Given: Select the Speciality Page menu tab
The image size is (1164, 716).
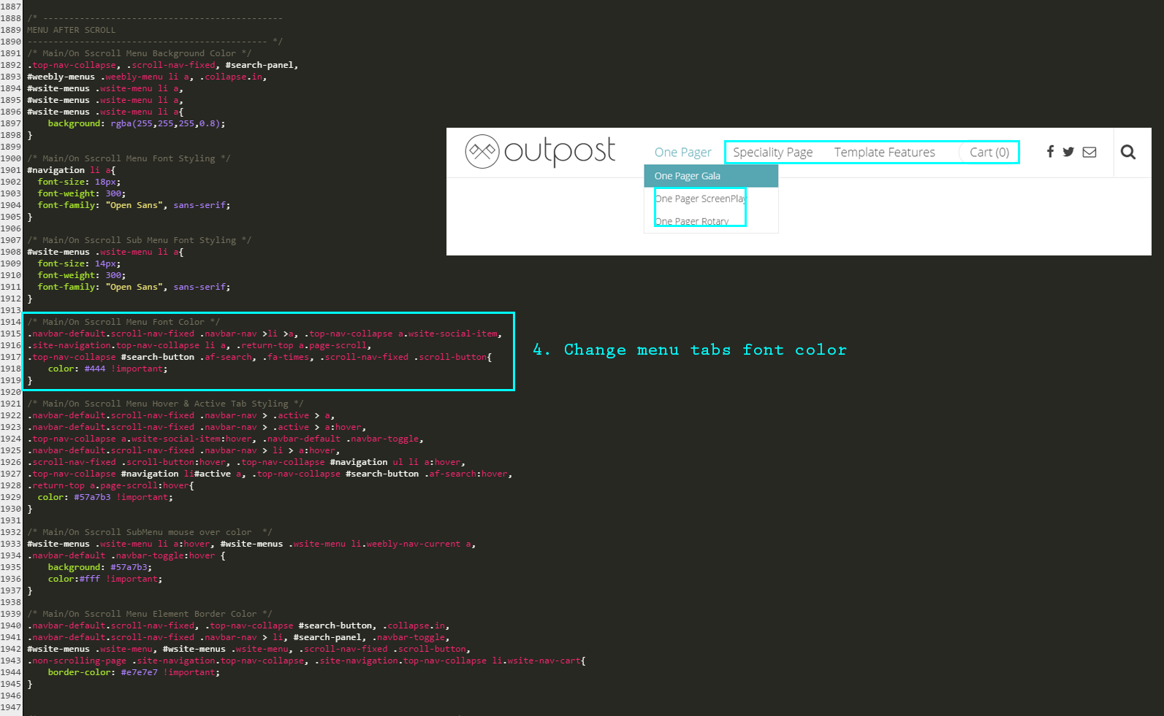Looking at the screenshot, I should 772,153.
